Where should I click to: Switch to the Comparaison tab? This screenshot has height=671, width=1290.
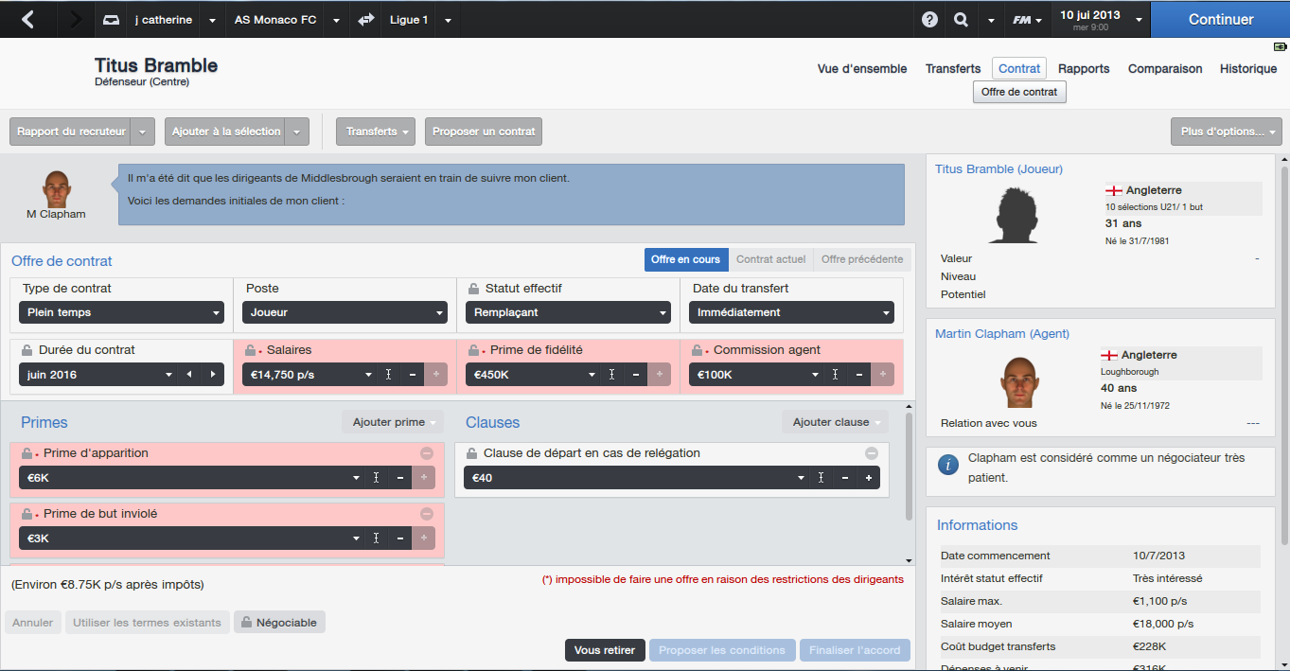click(1165, 69)
